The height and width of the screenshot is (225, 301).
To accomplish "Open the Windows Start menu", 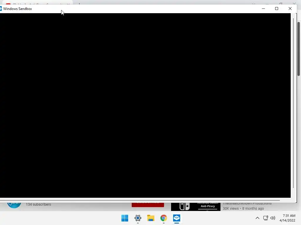I will coord(125,218).
